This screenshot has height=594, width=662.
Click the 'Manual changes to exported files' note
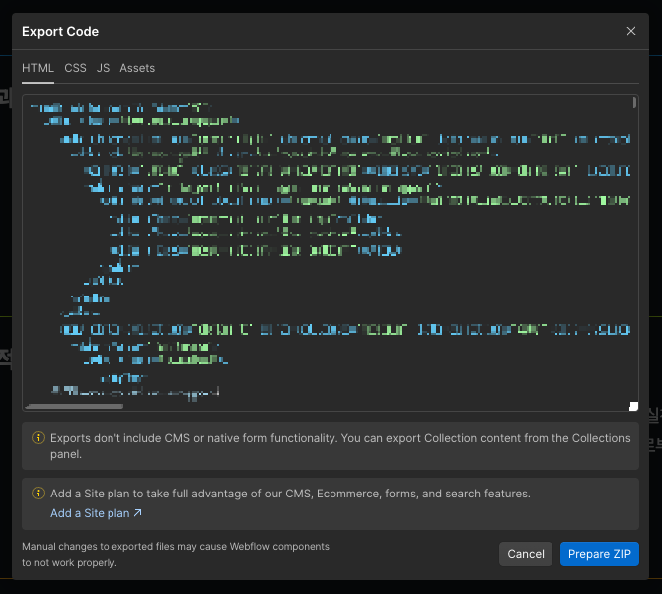click(x=175, y=554)
